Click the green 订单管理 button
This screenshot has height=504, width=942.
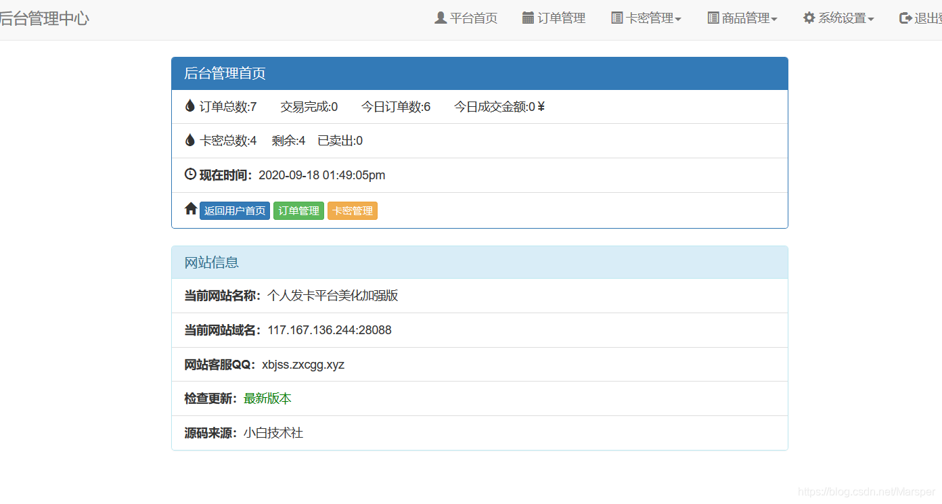298,210
